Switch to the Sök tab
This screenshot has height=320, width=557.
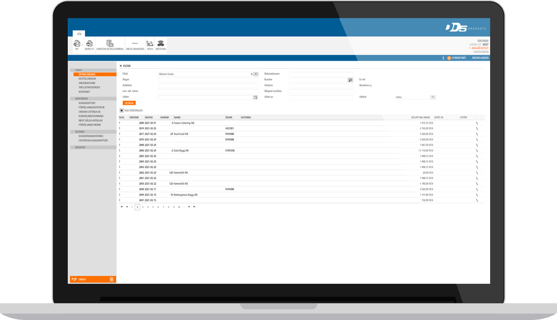point(79,34)
